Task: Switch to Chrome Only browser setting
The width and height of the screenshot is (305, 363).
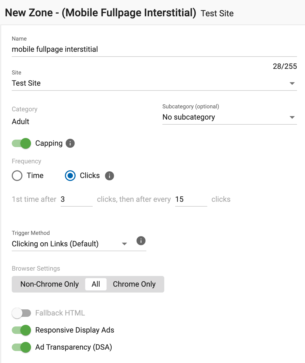Action: [x=134, y=284]
